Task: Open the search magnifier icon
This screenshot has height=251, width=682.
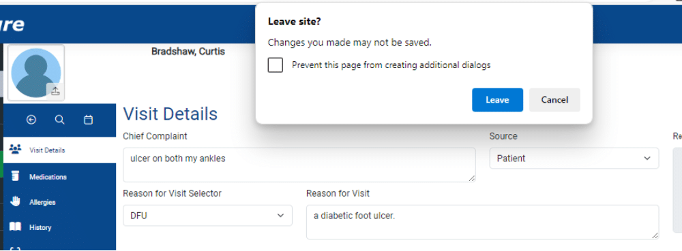Action: tap(60, 120)
